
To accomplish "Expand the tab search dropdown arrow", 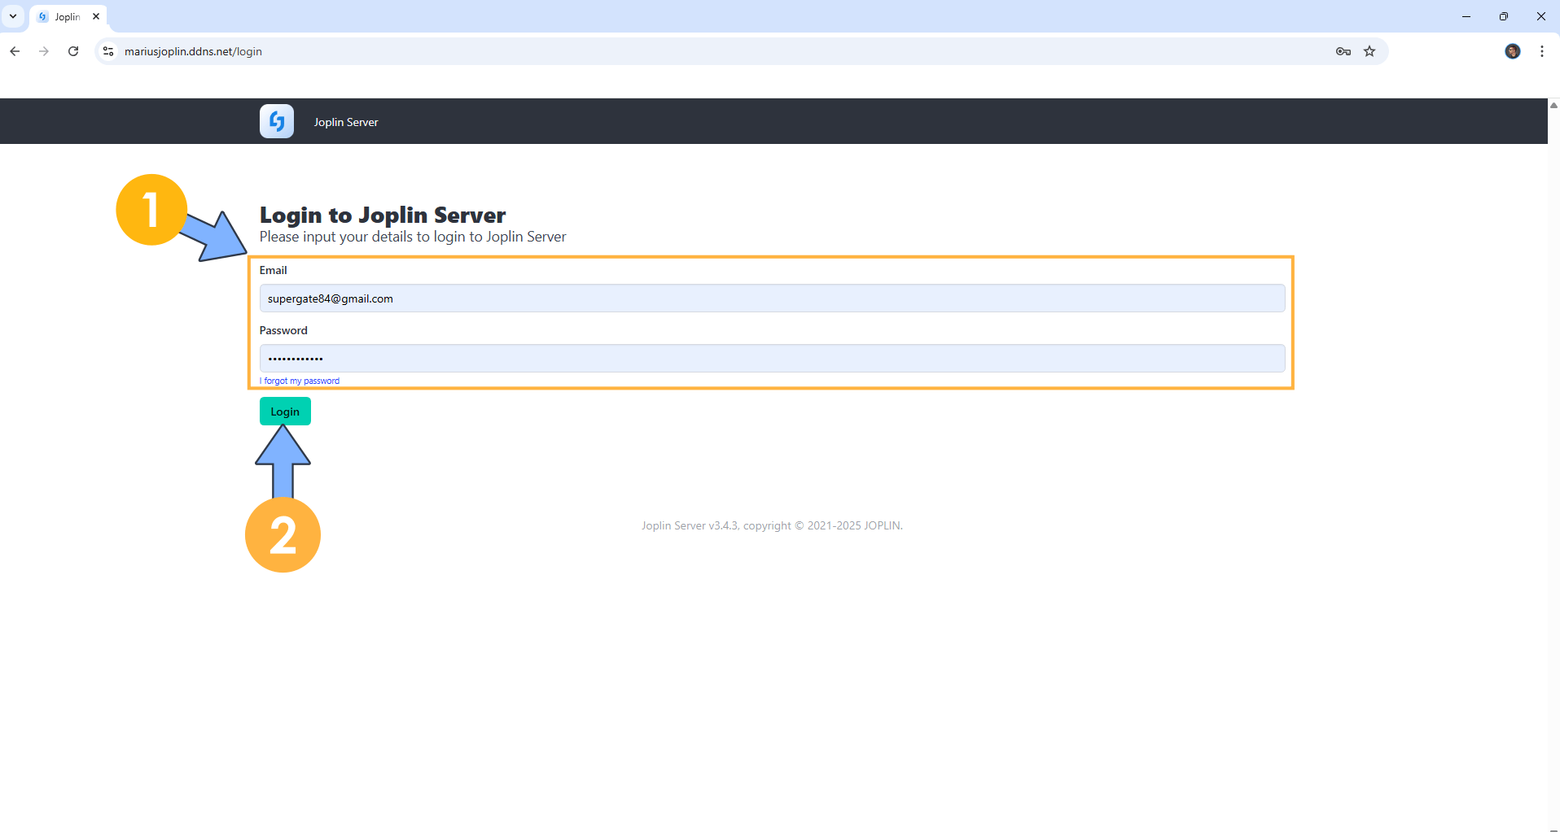I will [13, 16].
